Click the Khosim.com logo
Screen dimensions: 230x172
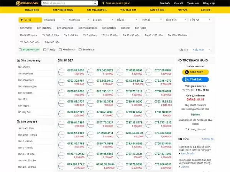pos(27,3)
